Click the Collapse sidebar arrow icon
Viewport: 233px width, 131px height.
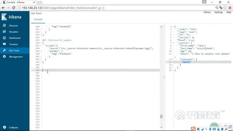(4, 127)
